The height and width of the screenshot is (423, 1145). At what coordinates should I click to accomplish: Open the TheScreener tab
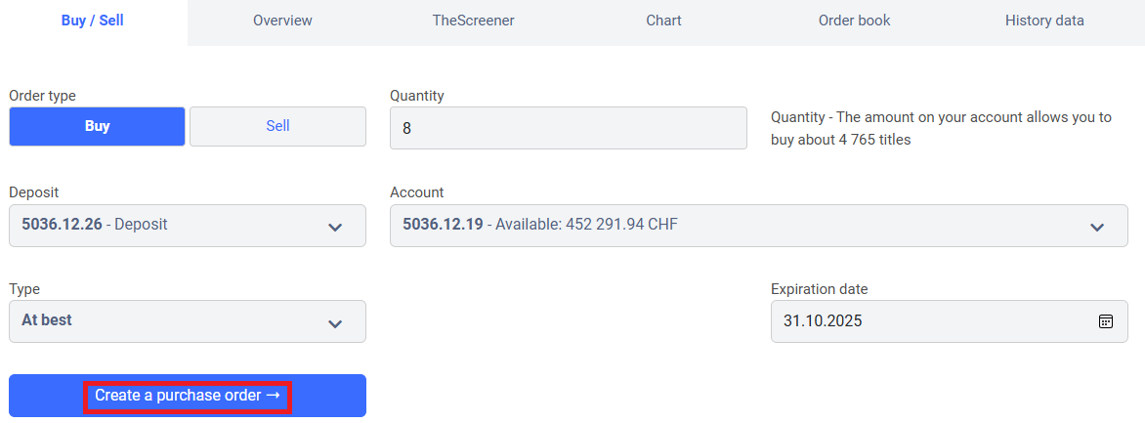tap(473, 21)
